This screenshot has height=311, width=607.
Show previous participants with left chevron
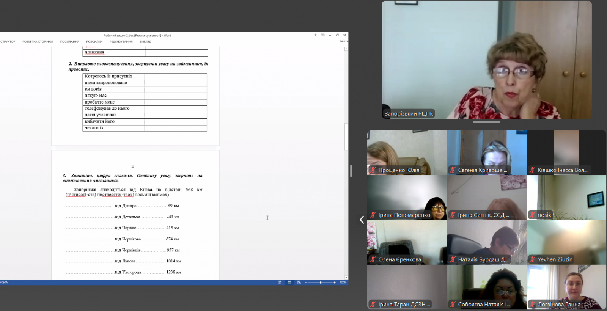362,220
